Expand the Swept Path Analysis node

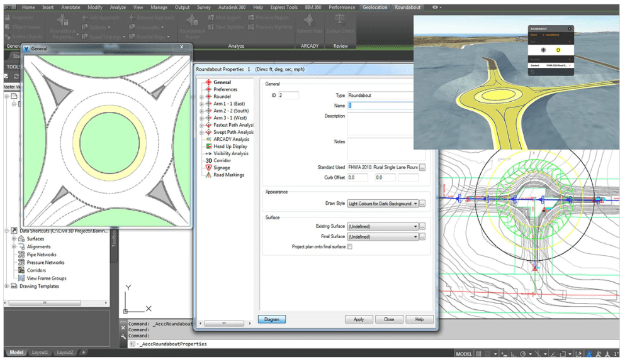201,133
